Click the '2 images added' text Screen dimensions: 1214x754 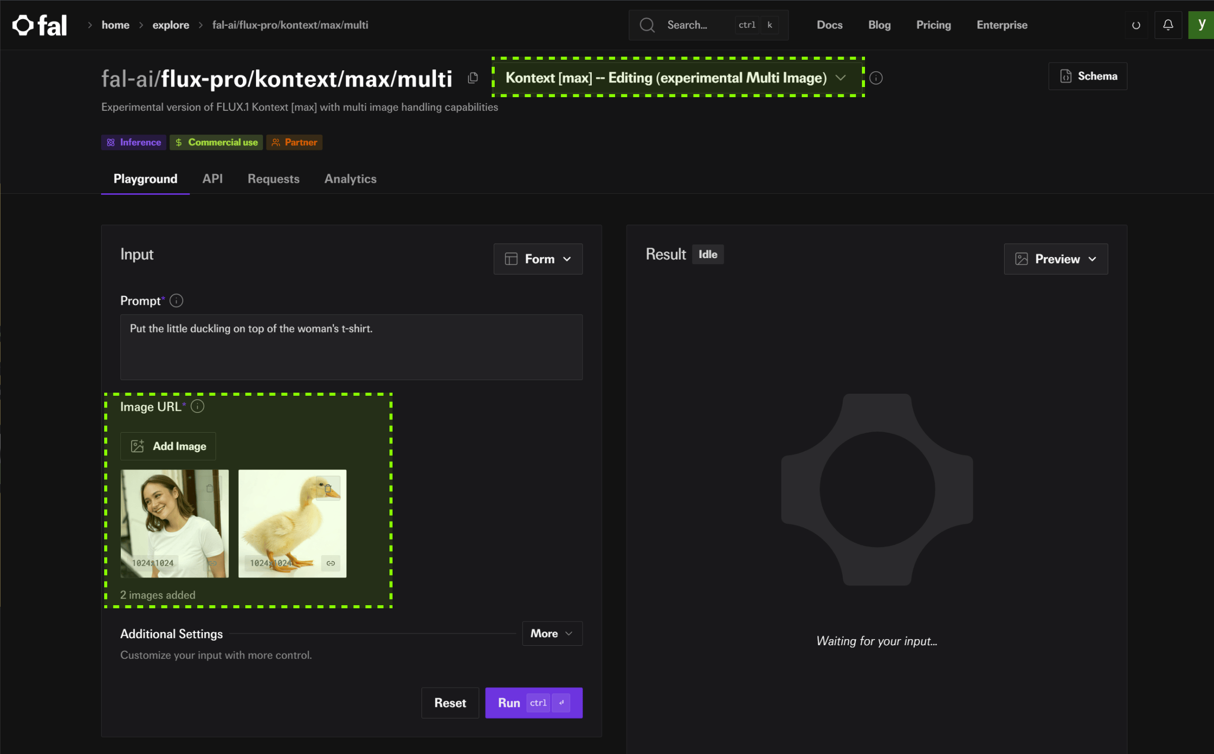coord(158,595)
